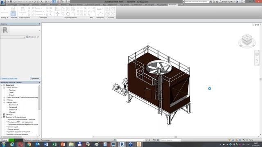This screenshot has height=147, width=262.
Task: Open Revit from the Windows taskbar
Action: click(x=122, y=144)
